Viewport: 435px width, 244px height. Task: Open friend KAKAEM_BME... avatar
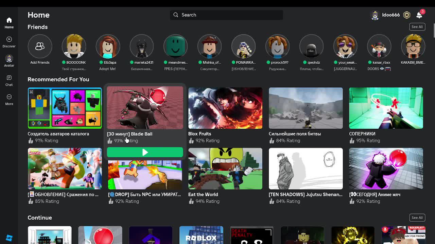coord(413,46)
